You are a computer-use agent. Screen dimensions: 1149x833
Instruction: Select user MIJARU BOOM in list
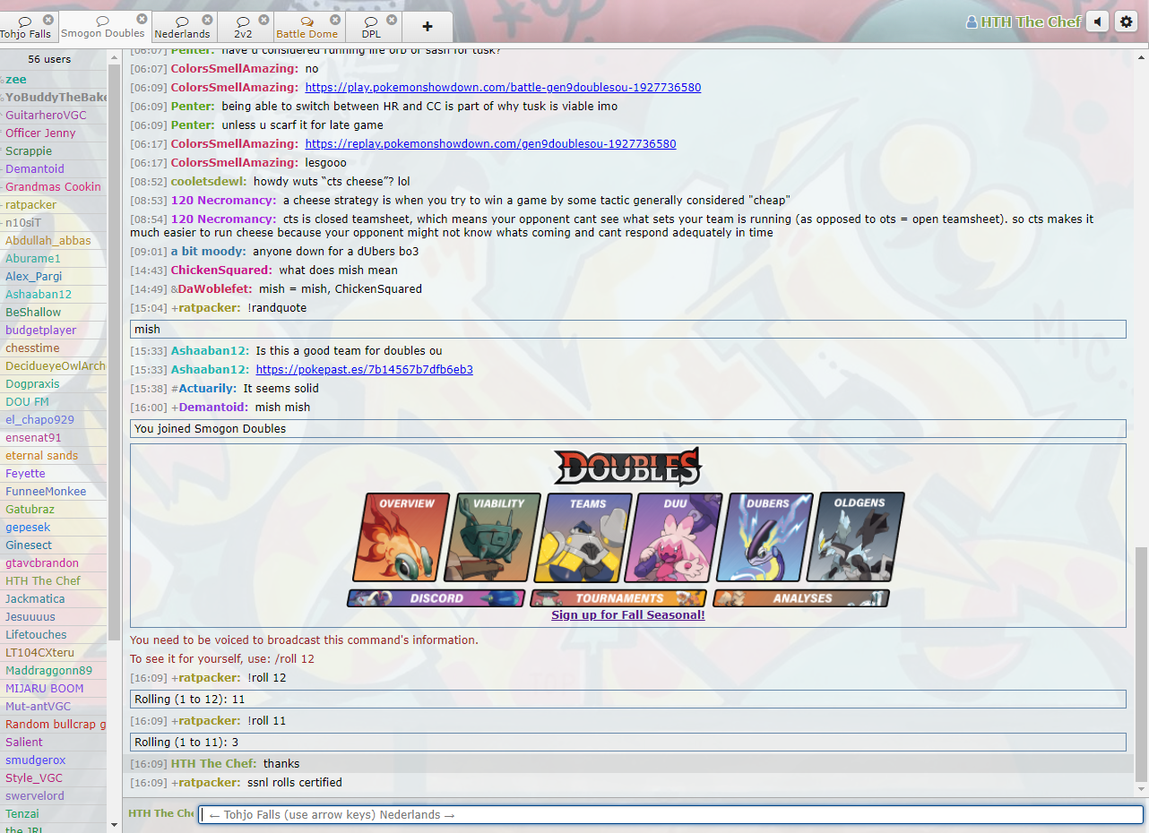(53, 689)
